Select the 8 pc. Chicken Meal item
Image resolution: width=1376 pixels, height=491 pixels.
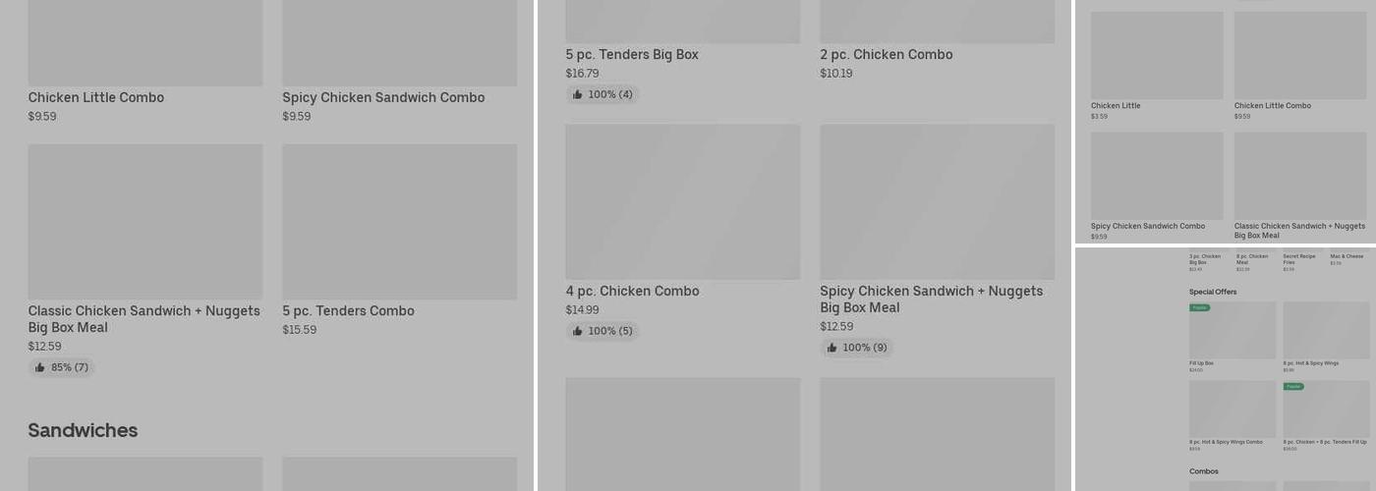(x=1252, y=259)
